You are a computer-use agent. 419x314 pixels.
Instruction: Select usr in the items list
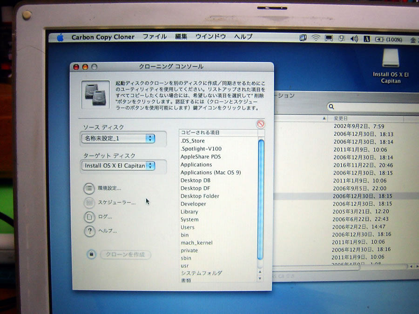point(185,266)
